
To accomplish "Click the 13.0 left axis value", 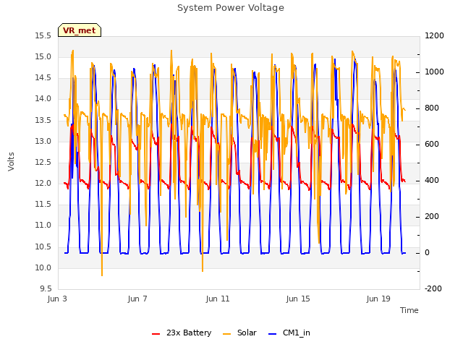I will [43, 141].
